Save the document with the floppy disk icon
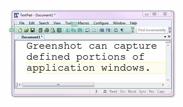183x107 pixels. pyautogui.click(x=33, y=30)
